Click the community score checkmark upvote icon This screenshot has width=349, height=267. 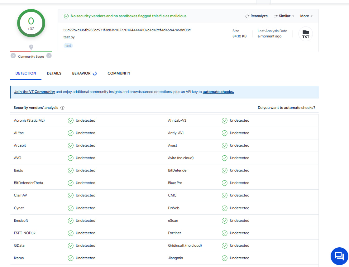pos(49,56)
